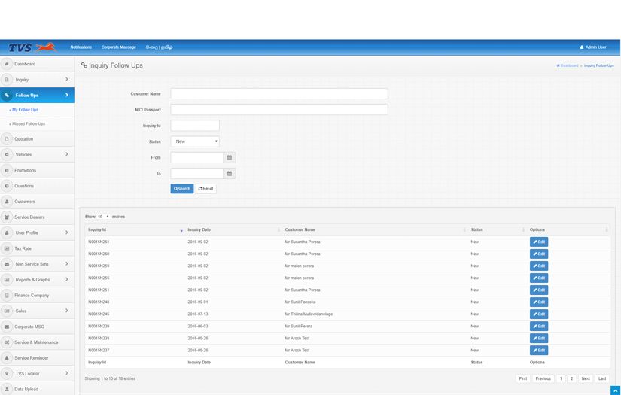Screen dimensions: 621x395
Task: Open the Show entries count dropdown
Action: tap(103, 217)
